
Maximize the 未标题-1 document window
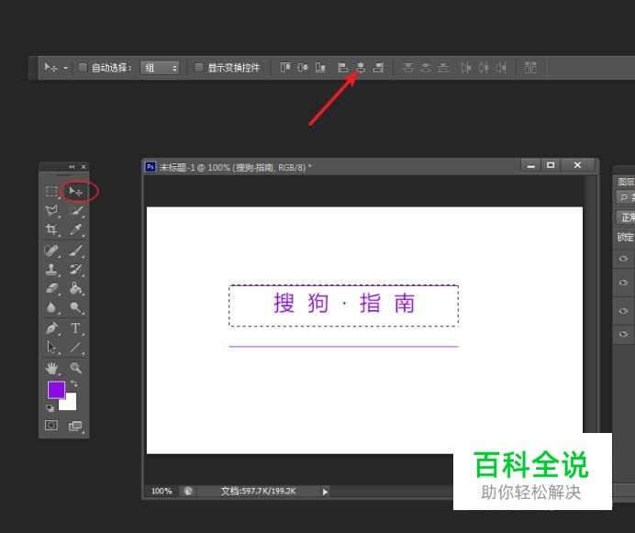click(x=551, y=165)
